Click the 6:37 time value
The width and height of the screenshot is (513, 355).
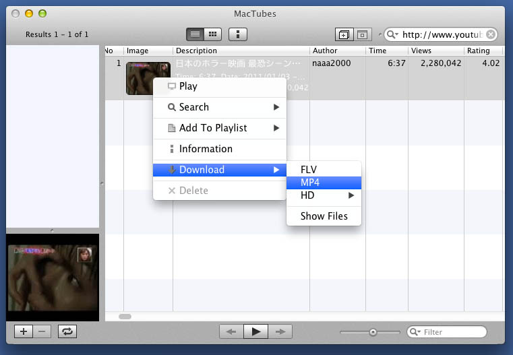[x=396, y=63]
